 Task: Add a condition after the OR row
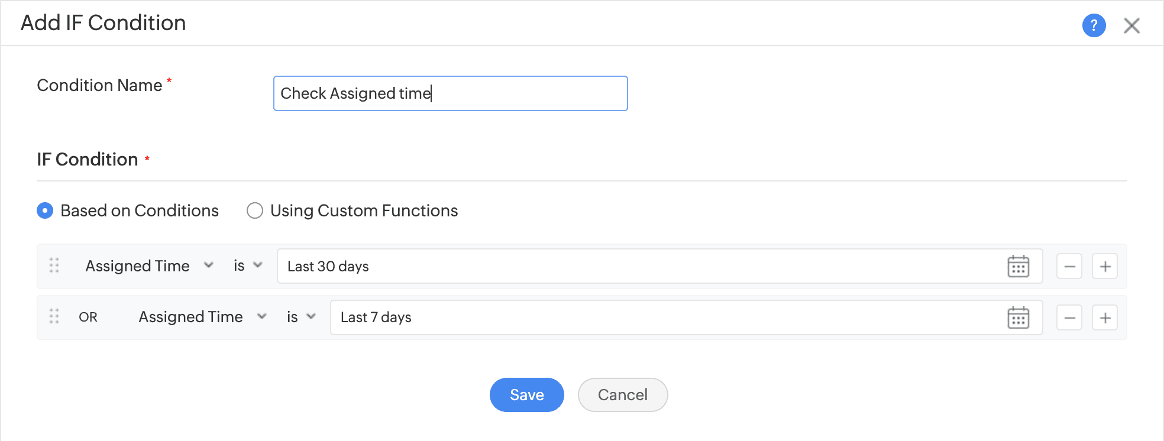pos(1105,318)
